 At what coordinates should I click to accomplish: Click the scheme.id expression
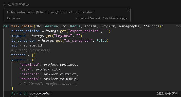[x=33, y=45]
